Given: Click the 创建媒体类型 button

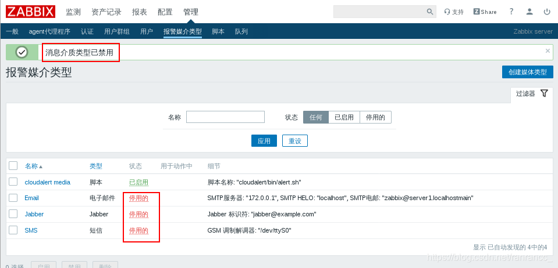Looking at the screenshot, I should coord(528,72).
